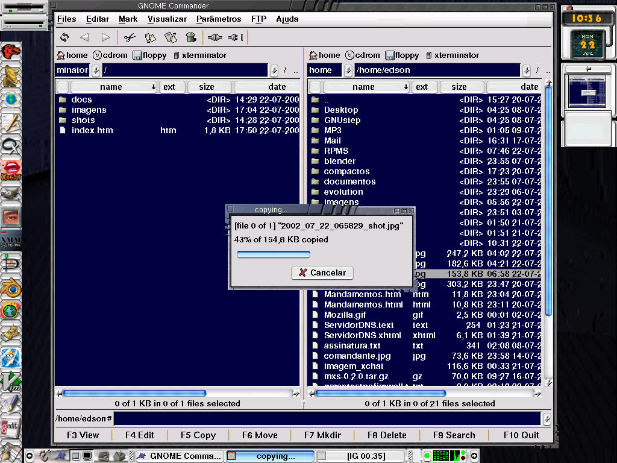
Task: Go forward with the right arrow toolbar icon
Action: (105, 37)
